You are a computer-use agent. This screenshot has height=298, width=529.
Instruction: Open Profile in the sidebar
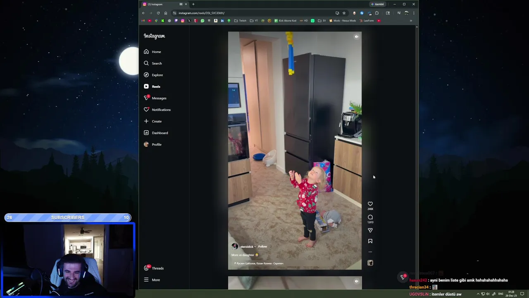tap(153, 144)
